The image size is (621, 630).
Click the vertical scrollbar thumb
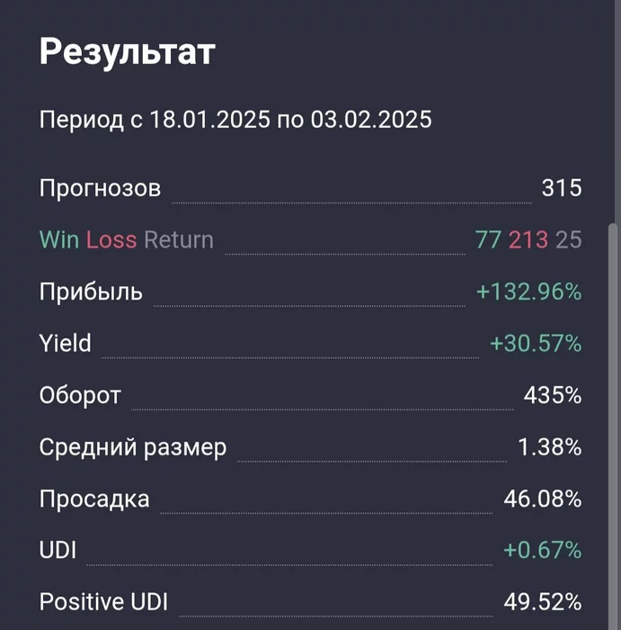tap(612, 427)
